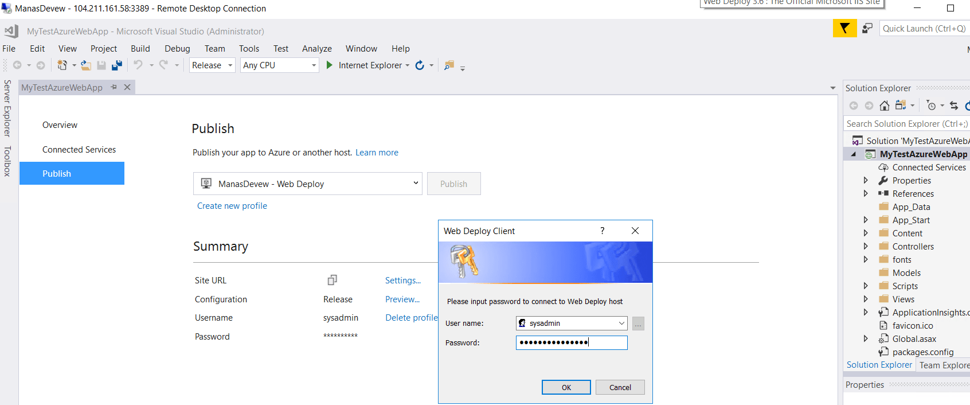This screenshot has width=970, height=405.
Task: Open the File menu
Action: coord(9,49)
